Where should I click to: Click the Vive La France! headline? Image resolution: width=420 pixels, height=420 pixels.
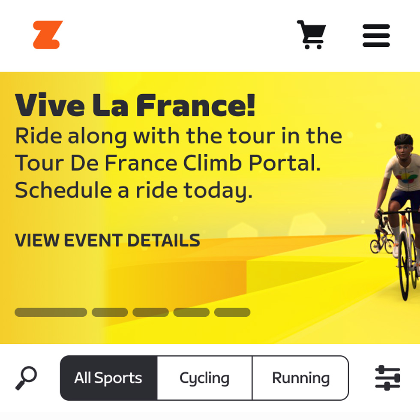pyautogui.click(x=135, y=105)
